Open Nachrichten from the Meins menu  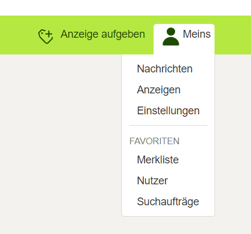pos(165,69)
